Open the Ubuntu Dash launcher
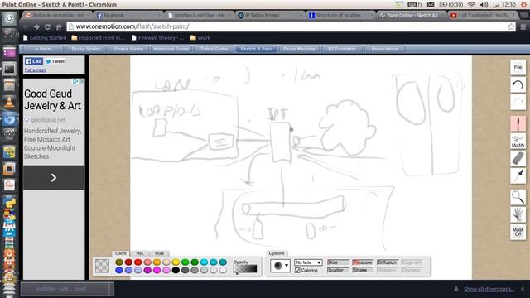Viewport: 530px width, 298px height. tap(9, 18)
